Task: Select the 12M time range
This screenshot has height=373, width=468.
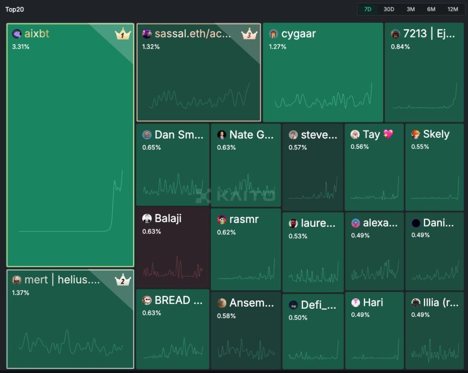Action: pos(452,9)
